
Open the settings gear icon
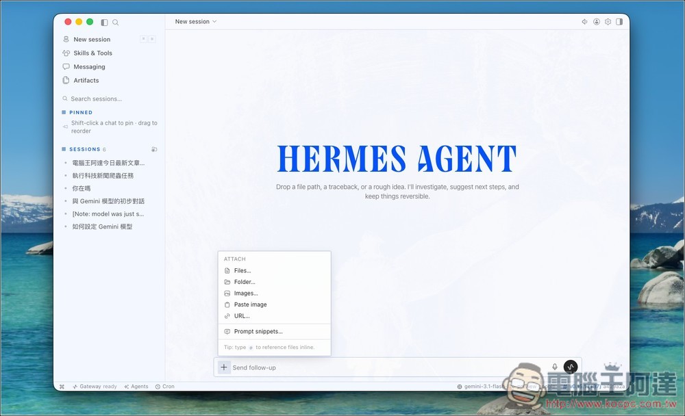[x=608, y=22]
